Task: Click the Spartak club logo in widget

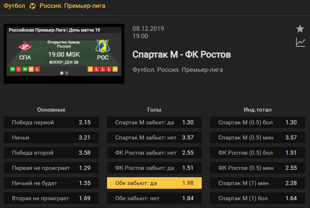Action: coord(25,46)
